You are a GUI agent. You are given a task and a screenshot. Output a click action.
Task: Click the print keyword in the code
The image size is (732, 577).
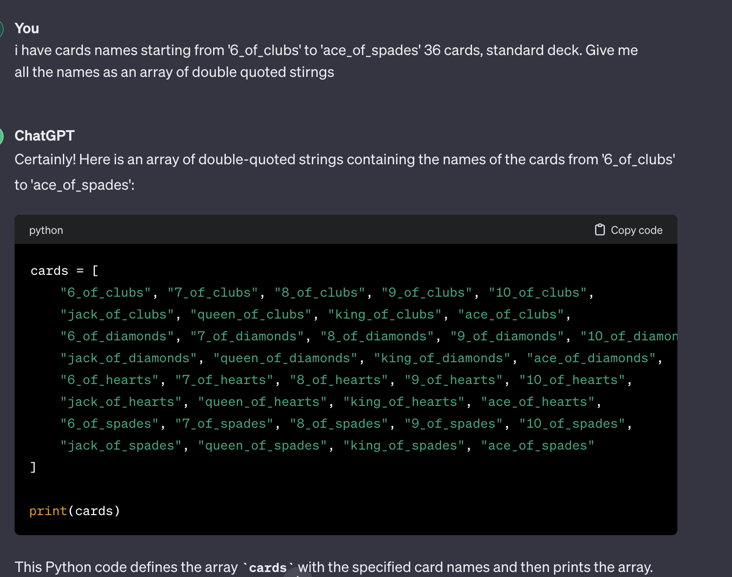tap(48, 511)
